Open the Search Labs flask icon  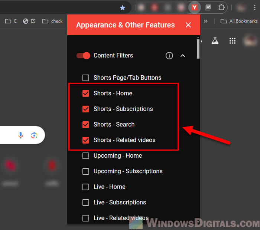point(215,41)
